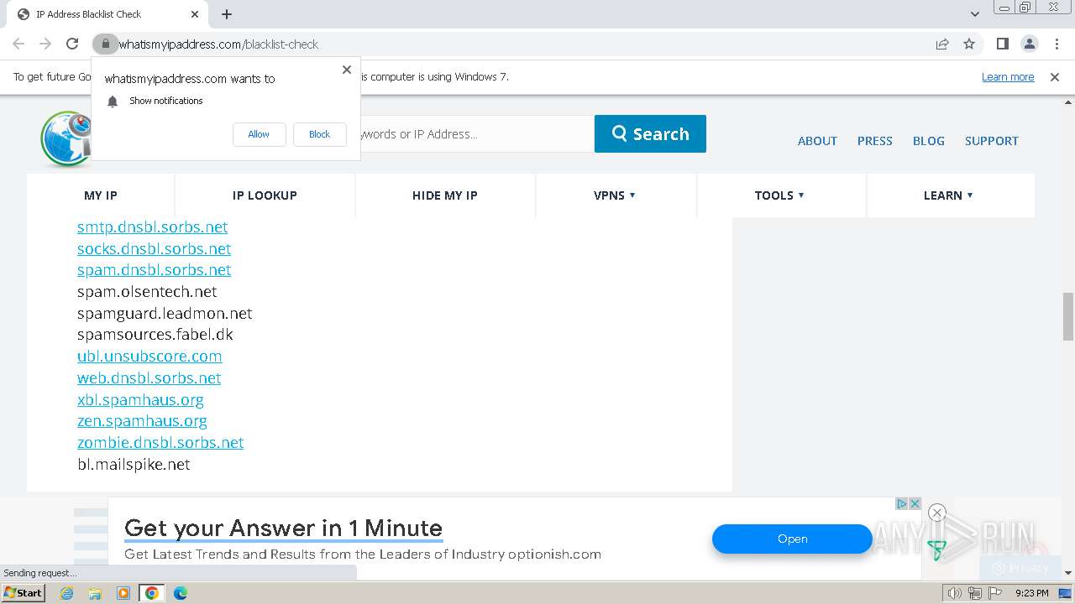Click the ad Open button
The width and height of the screenshot is (1075, 604).
(792, 539)
